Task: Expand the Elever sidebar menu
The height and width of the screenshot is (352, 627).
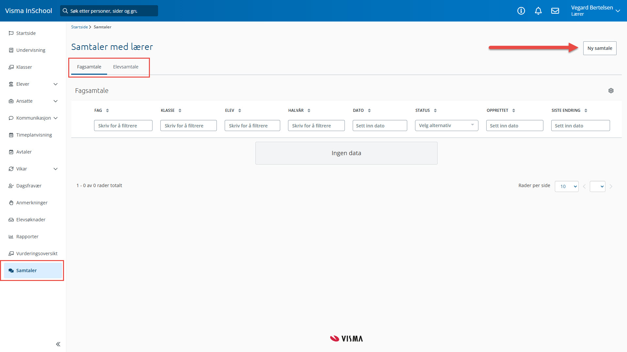Action: tap(56, 84)
